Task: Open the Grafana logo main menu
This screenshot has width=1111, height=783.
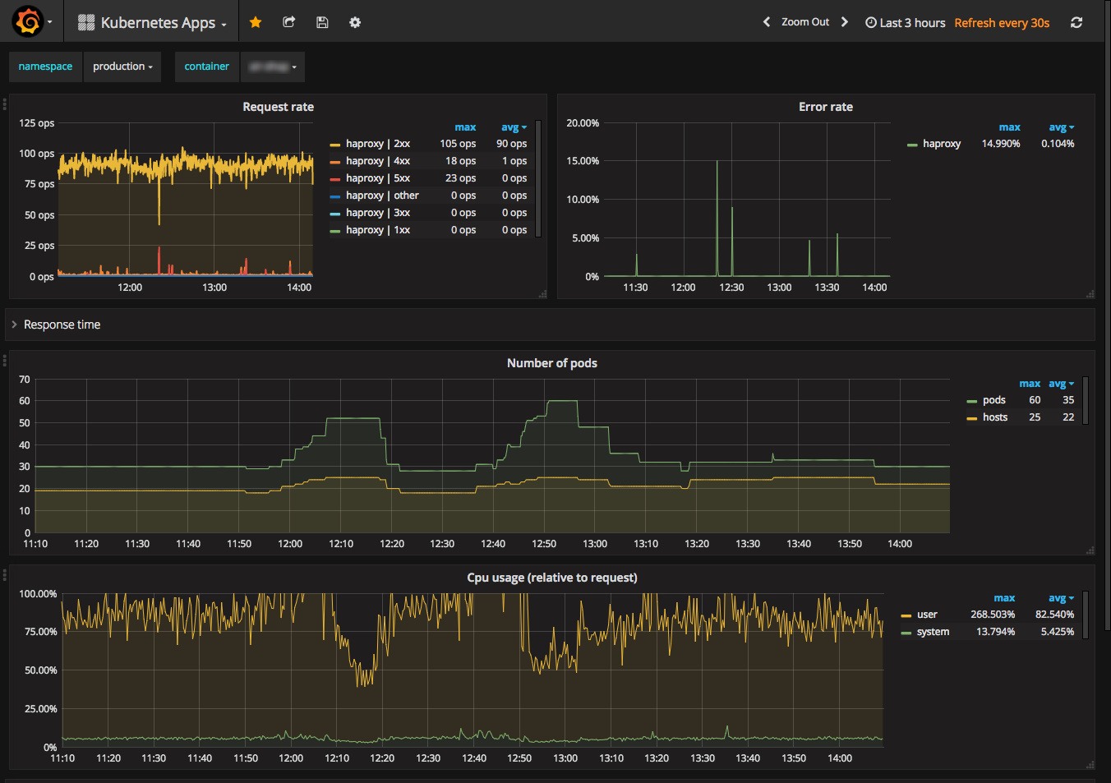Action: point(28,22)
